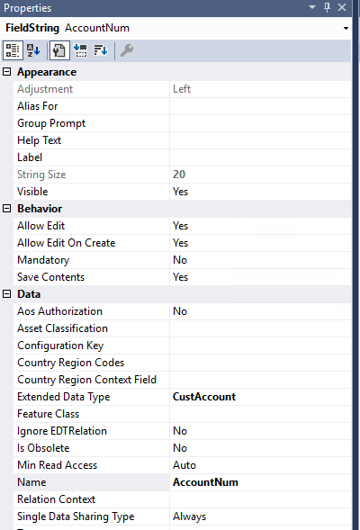Click the wrench icon in toolbar
Screen dimensions: 360x530
point(127,50)
